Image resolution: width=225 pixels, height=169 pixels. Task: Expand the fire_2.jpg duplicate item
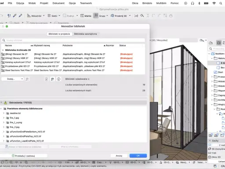coord(4,127)
